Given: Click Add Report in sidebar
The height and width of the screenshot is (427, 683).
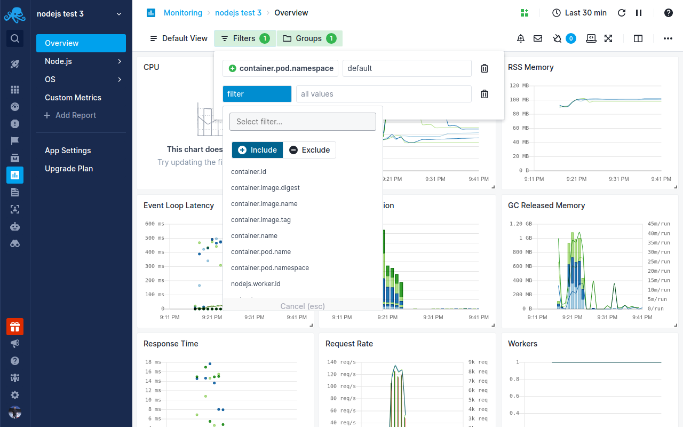Looking at the screenshot, I should click(70, 115).
